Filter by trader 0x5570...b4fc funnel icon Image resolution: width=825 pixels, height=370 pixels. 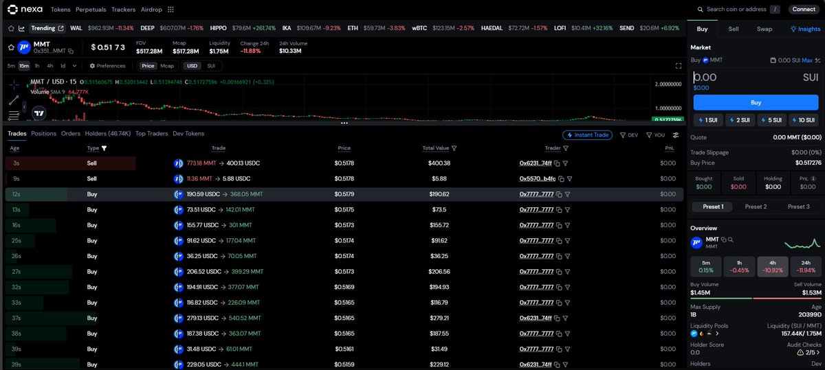pos(569,178)
